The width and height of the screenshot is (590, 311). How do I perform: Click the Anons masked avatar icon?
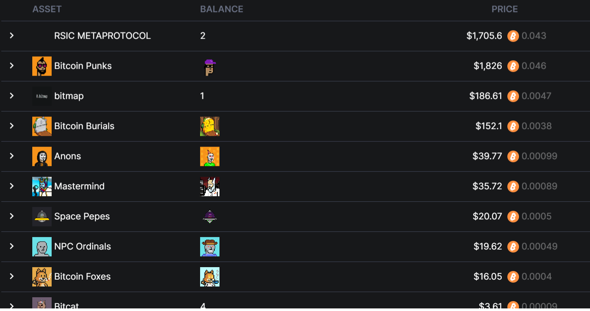(x=42, y=156)
